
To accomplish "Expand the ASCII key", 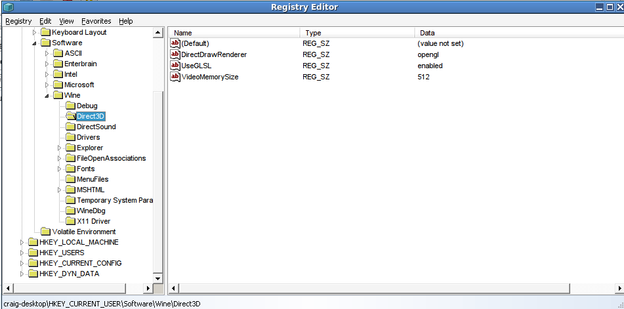I will (47, 53).
